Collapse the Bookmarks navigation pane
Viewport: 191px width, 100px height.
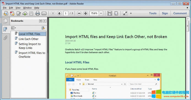coord(41,21)
